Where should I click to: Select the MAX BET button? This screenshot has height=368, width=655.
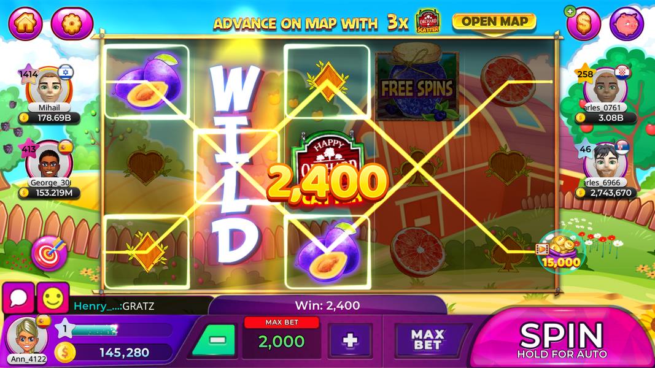(427, 340)
